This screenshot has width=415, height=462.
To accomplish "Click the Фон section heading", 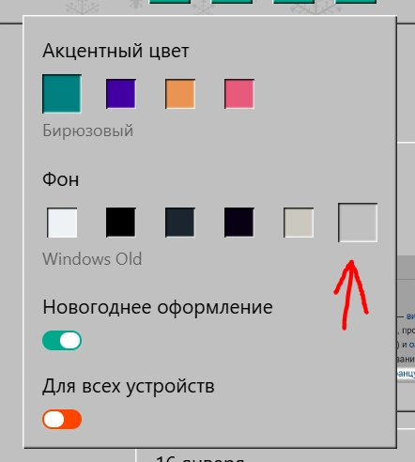I will tap(61, 179).
